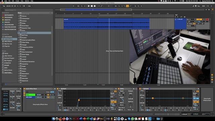This screenshot has width=215, height=121.
Task: Open the Master output routing dropdown
Action: pyautogui.click(x=191, y=26)
